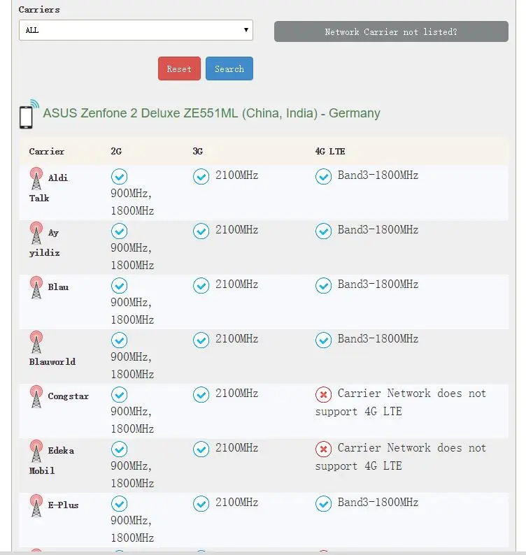
Task: Click the Blau tower icon
Action: click(x=36, y=287)
